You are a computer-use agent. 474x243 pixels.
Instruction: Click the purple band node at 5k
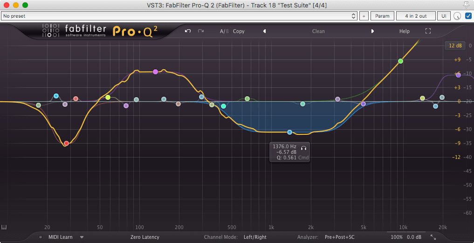[x=364, y=104]
